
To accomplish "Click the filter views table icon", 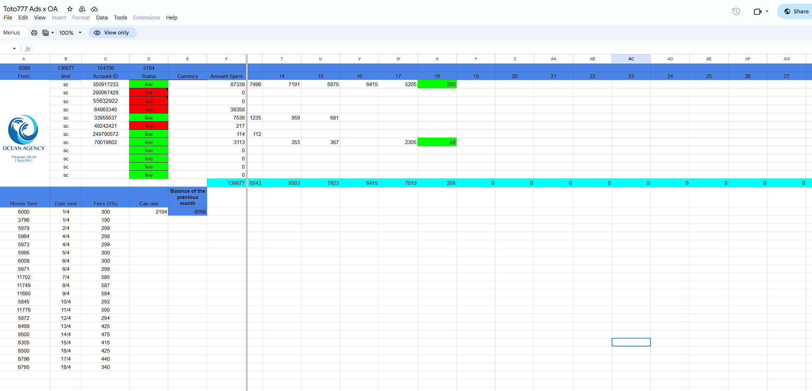I will (x=46, y=33).
